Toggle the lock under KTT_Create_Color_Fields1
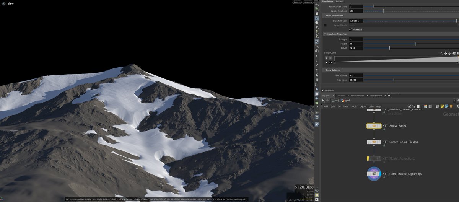 click(x=384, y=145)
